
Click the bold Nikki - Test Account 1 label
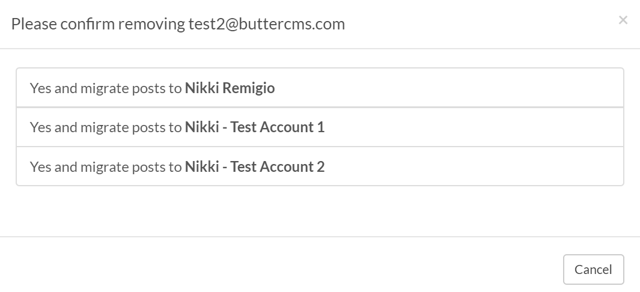[x=255, y=127]
